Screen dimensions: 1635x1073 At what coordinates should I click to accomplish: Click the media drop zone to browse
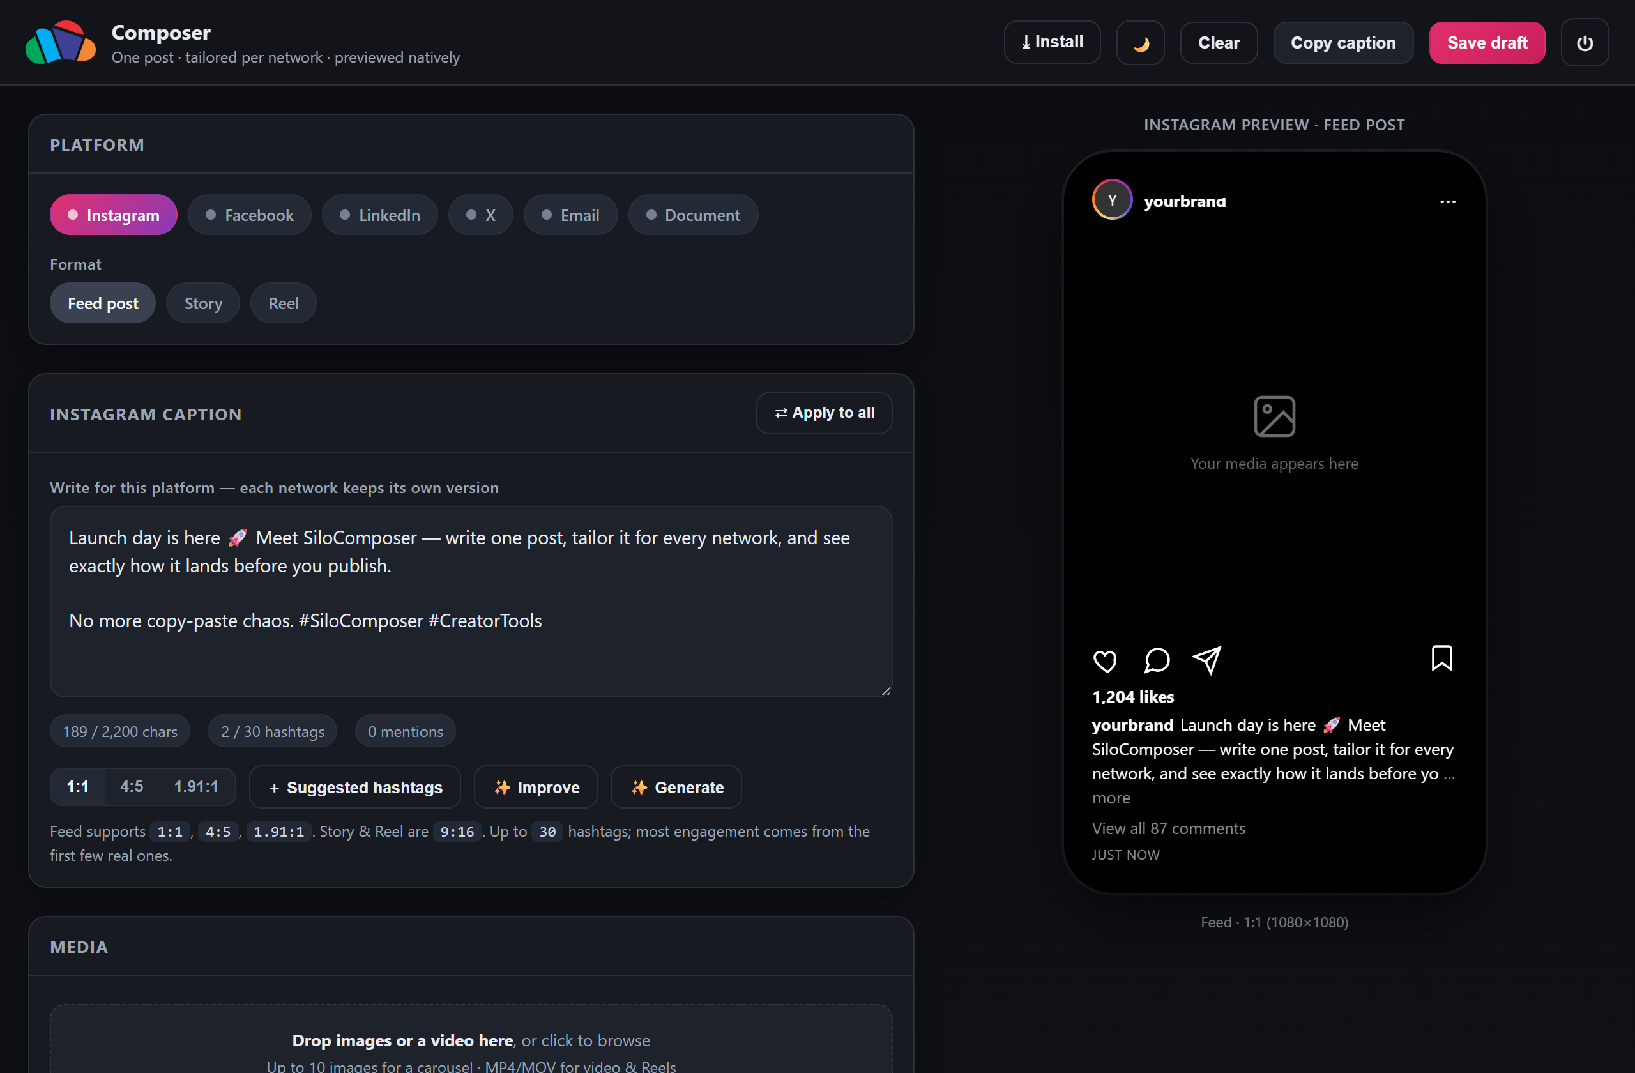click(x=471, y=1039)
